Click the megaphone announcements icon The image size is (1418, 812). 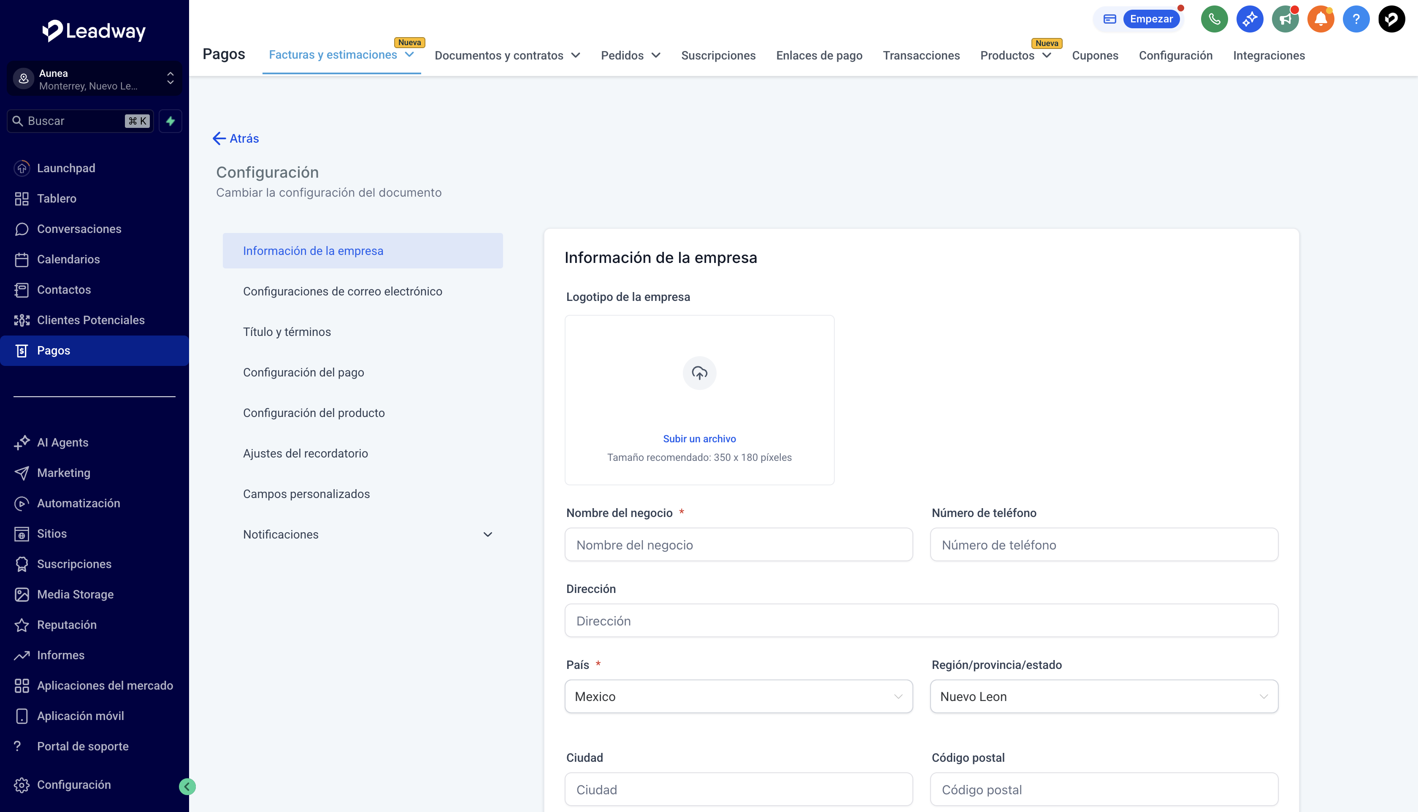click(1285, 19)
